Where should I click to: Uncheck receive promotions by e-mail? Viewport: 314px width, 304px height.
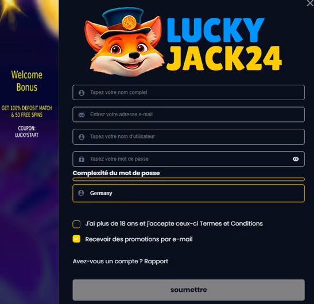(x=76, y=239)
